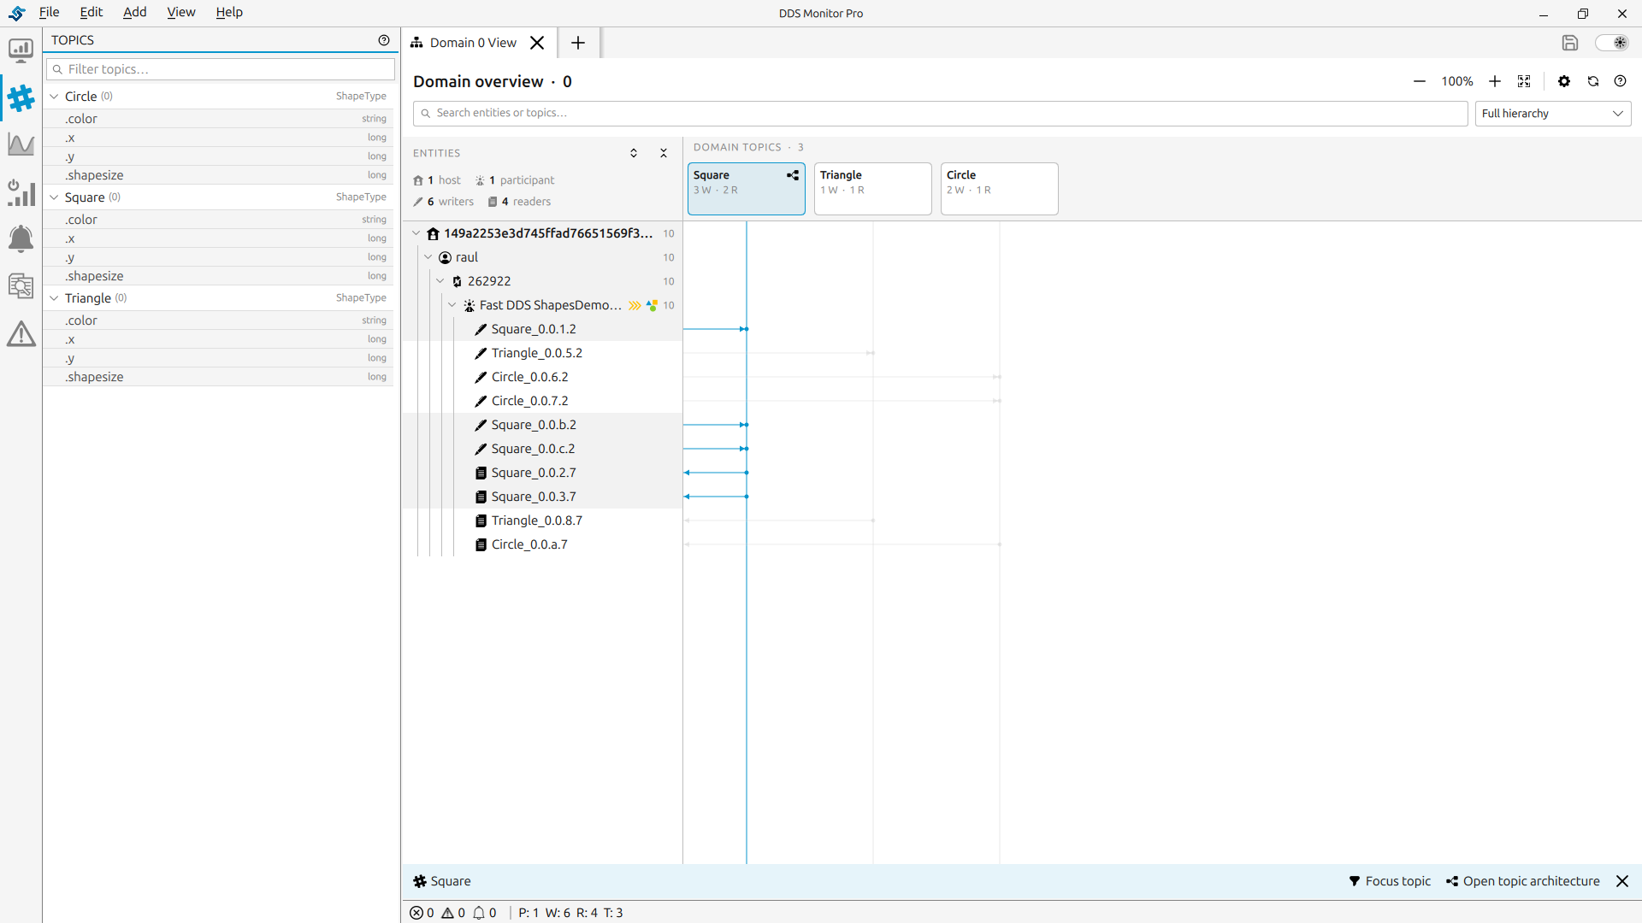Collapse the Circle topic group
Image resolution: width=1642 pixels, height=923 pixels.
(54, 97)
